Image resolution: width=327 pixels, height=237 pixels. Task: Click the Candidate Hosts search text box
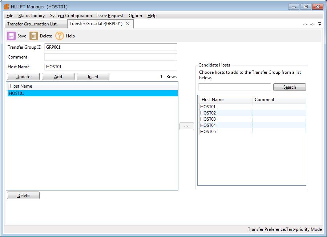point(235,87)
